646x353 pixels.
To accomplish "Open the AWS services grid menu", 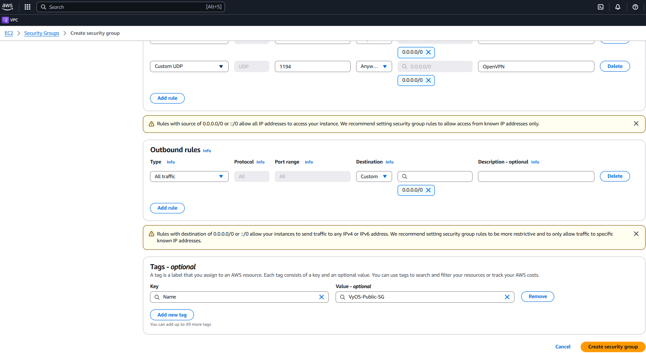I will pos(27,7).
